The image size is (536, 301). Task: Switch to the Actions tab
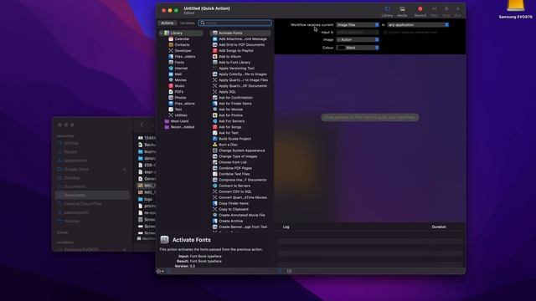click(x=167, y=23)
